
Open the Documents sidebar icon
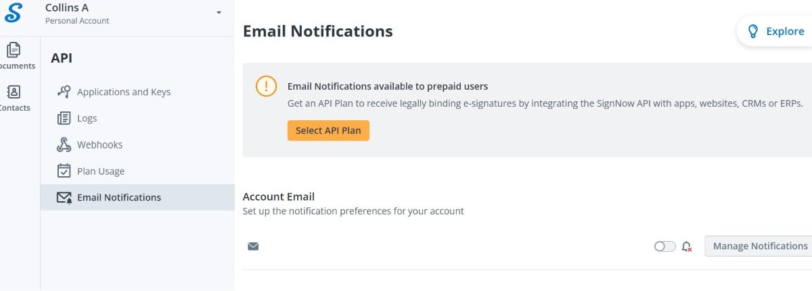(14, 50)
